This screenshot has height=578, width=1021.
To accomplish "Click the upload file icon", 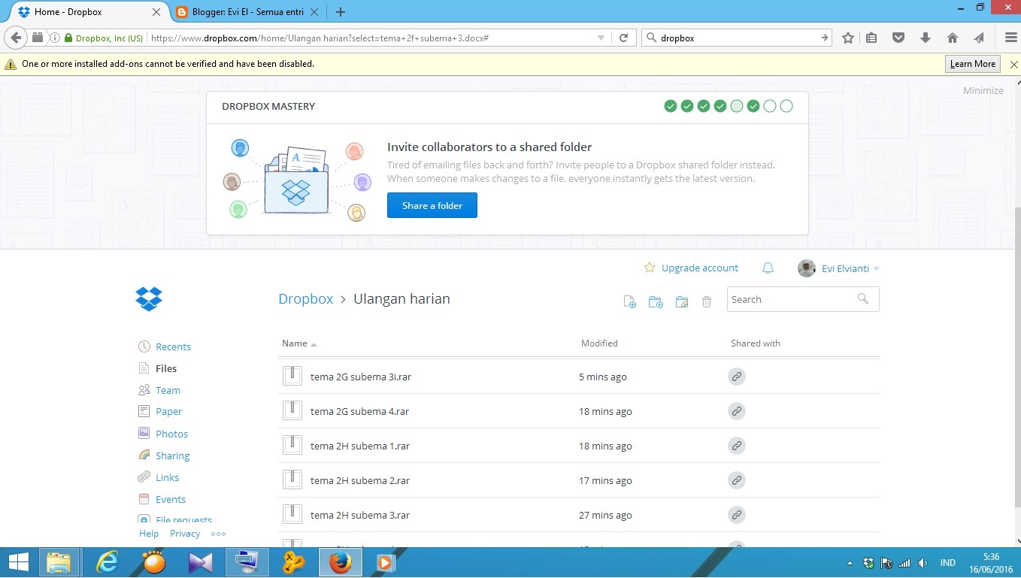I will [x=630, y=301].
